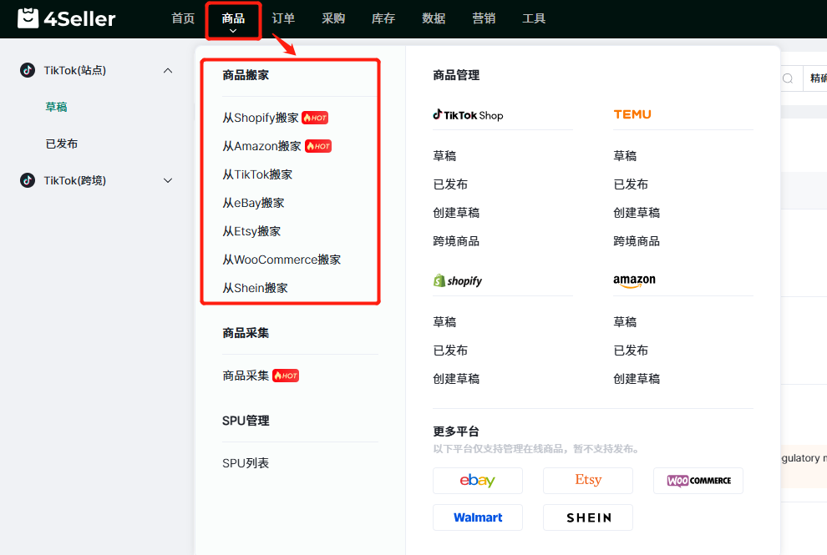Open 创建草稿 under TEMU
This screenshot has height=555, width=827.
pos(637,213)
